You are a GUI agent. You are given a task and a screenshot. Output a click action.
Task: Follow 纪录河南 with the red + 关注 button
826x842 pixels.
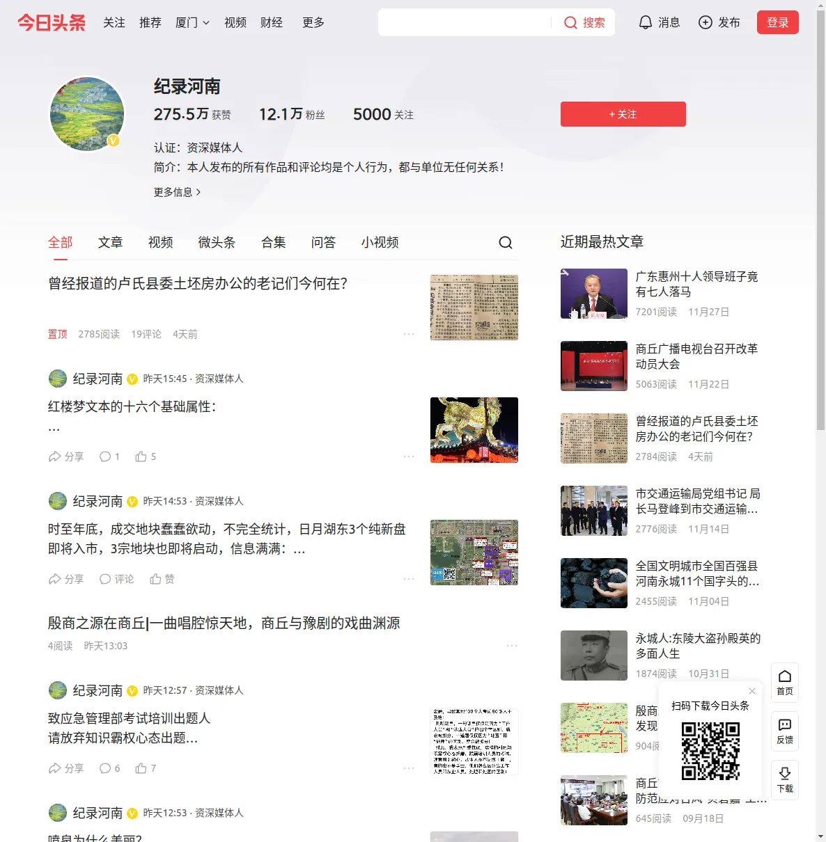[623, 114]
